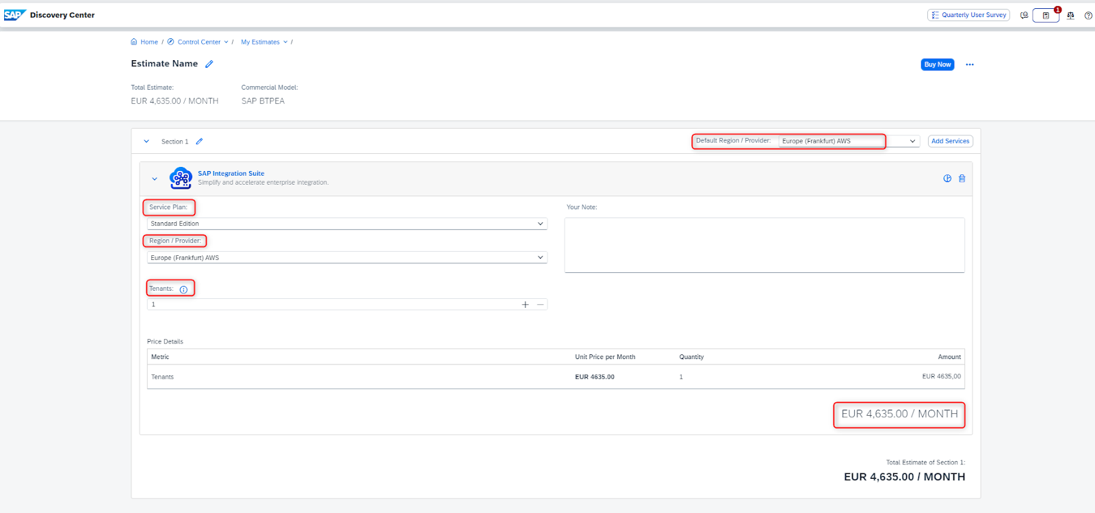
Task: Open the estimator calculator icon with badge
Action: pos(1046,15)
